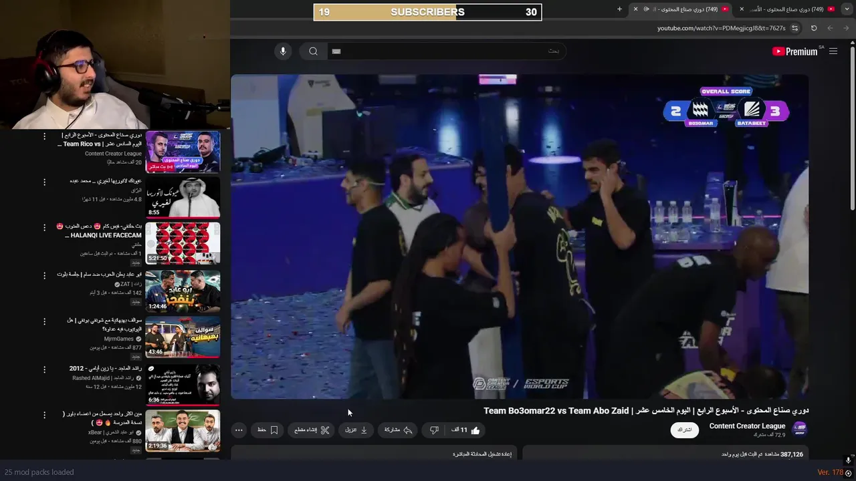This screenshot has height=481, width=856.
Task: Click the white Subscribe button
Action: pos(685,430)
